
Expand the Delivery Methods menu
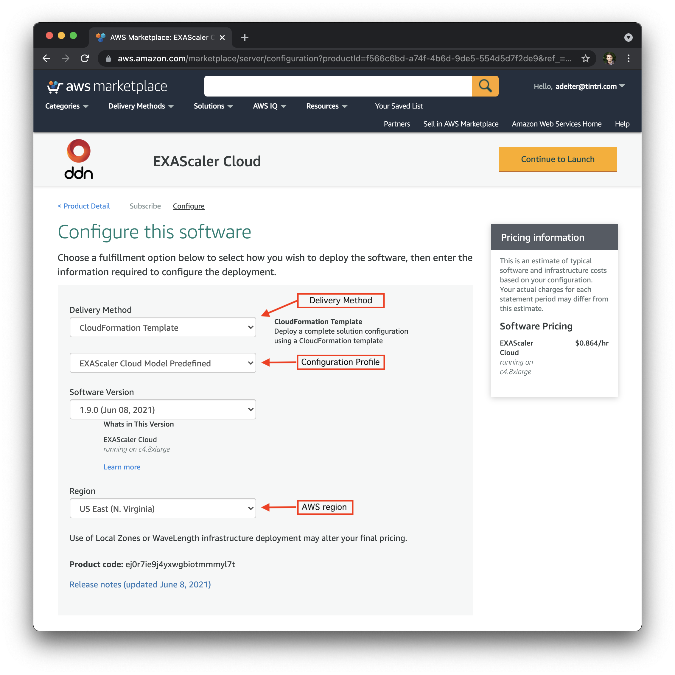[x=141, y=106]
